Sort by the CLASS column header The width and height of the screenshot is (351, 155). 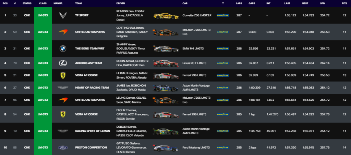(x=43, y=3)
